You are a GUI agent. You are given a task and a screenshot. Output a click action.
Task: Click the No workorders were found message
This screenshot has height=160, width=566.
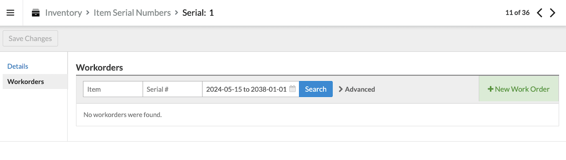(123, 115)
